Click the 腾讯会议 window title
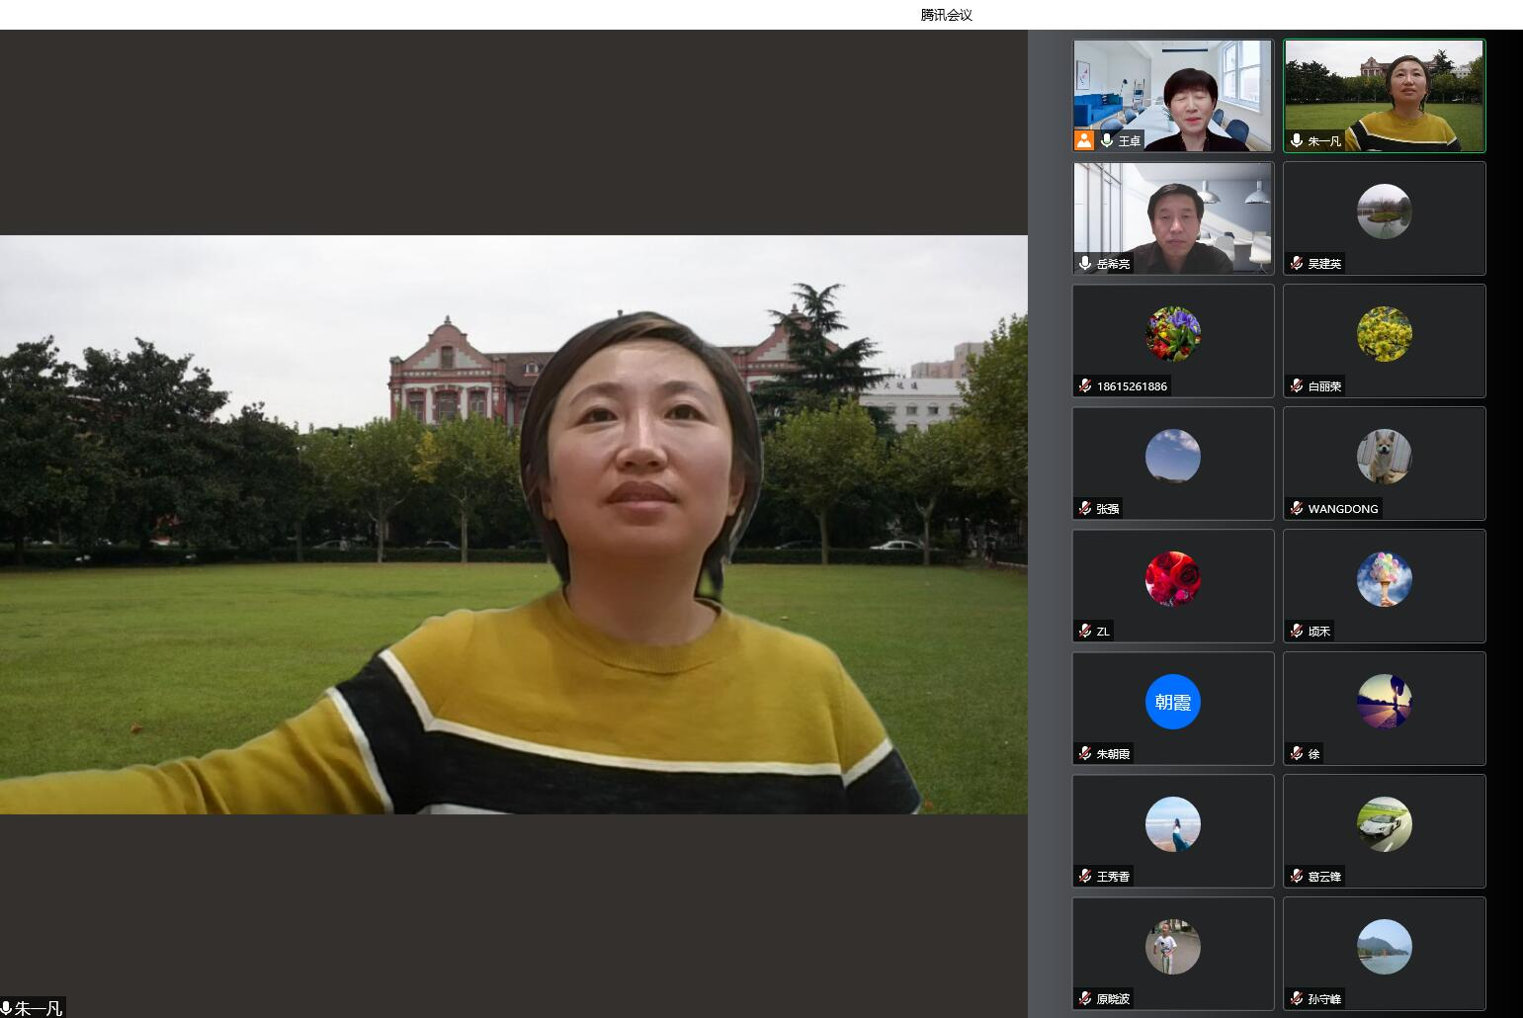 coord(946,15)
